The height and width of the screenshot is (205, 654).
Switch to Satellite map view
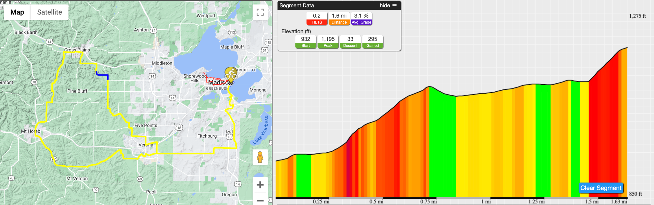(x=49, y=12)
